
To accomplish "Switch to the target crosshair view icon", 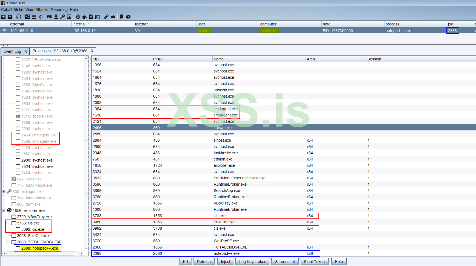I will 41,17.
